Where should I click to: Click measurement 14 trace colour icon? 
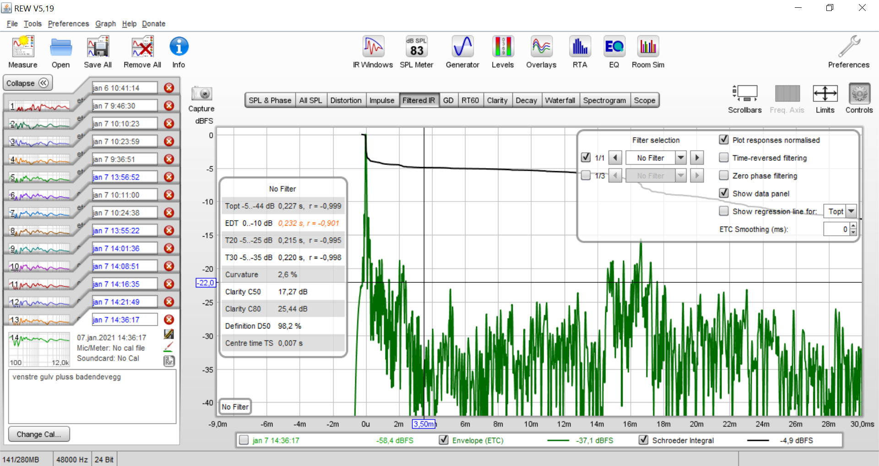pos(169,347)
